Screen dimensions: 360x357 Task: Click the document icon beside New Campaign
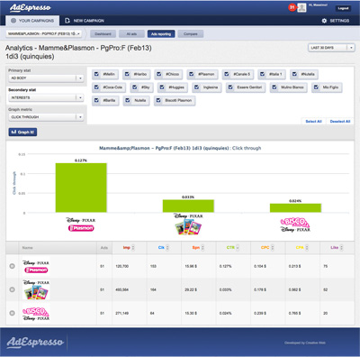coord(67,21)
